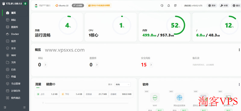Click the feedback note icon in header
The height and width of the screenshot is (111, 241).
[x=175, y=5]
